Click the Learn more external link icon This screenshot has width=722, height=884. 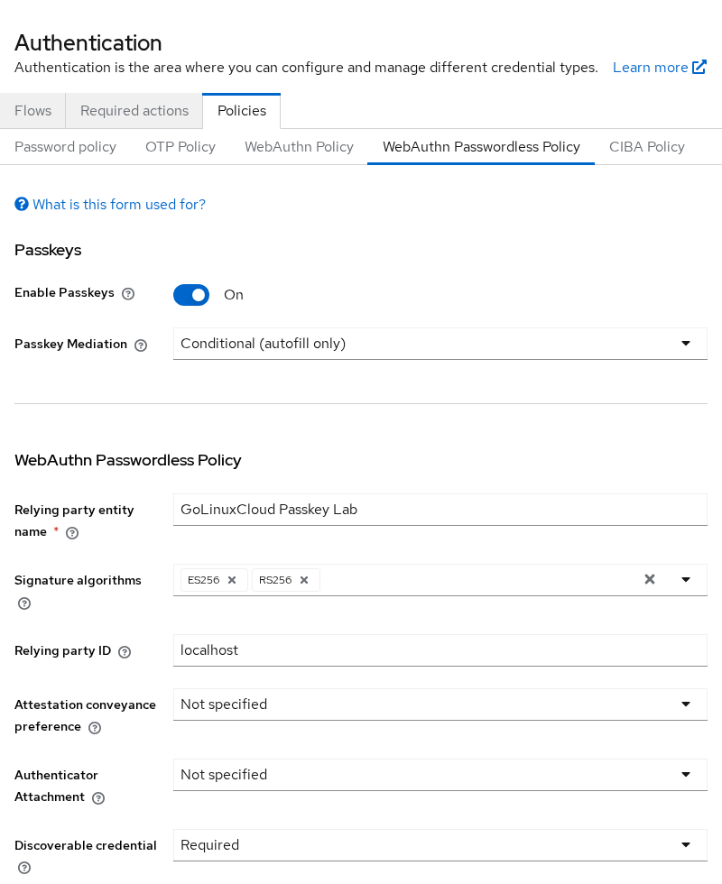pos(699,67)
